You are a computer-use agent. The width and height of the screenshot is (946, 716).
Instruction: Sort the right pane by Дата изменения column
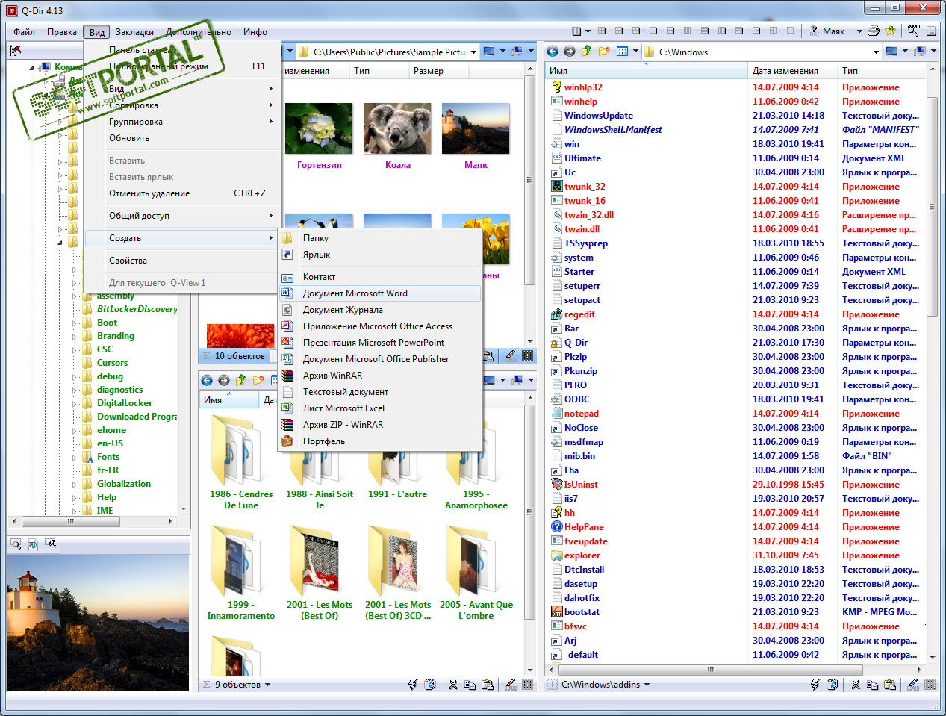[x=791, y=71]
